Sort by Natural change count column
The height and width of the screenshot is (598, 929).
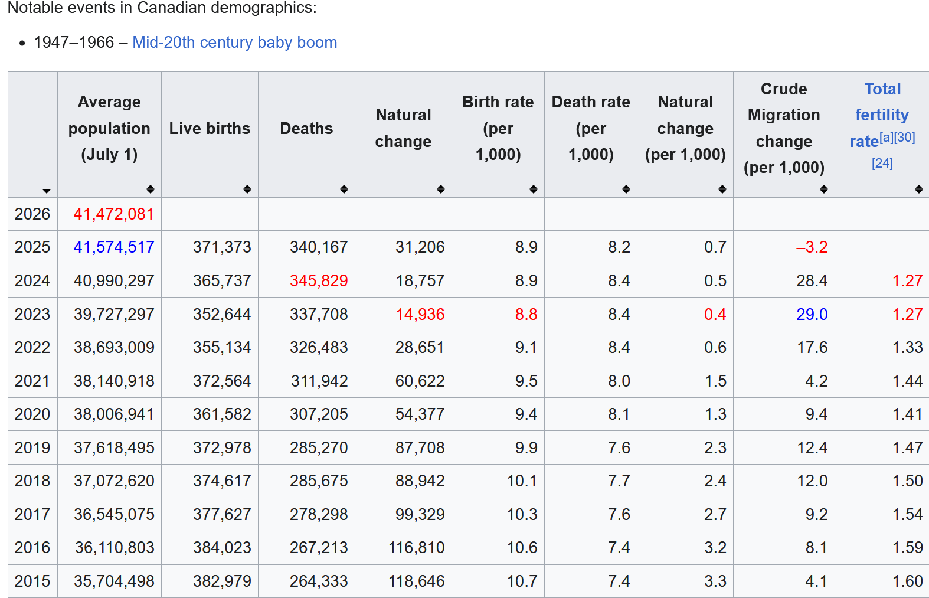tap(441, 189)
